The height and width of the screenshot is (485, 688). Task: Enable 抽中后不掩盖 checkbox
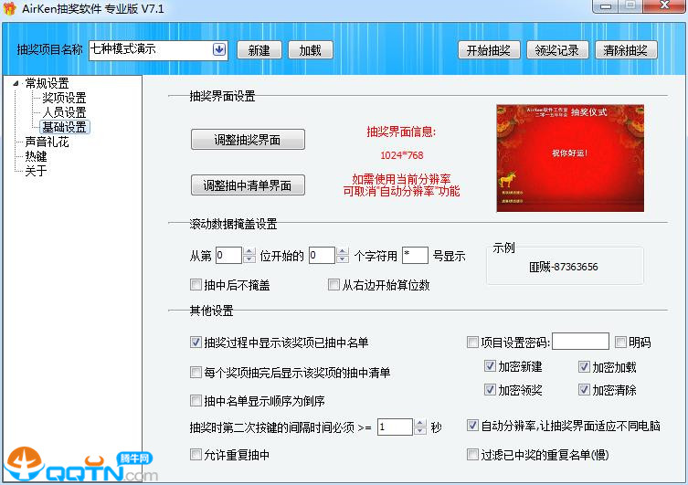click(196, 285)
